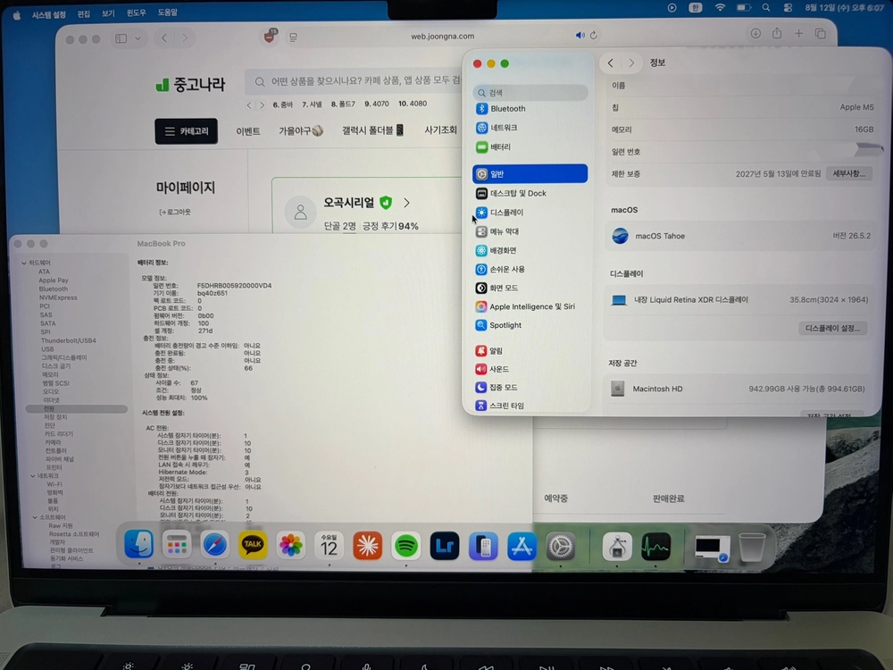This screenshot has height=670, width=893.
Task: Open 도움말 menu in menu bar
Action: tap(168, 12)
